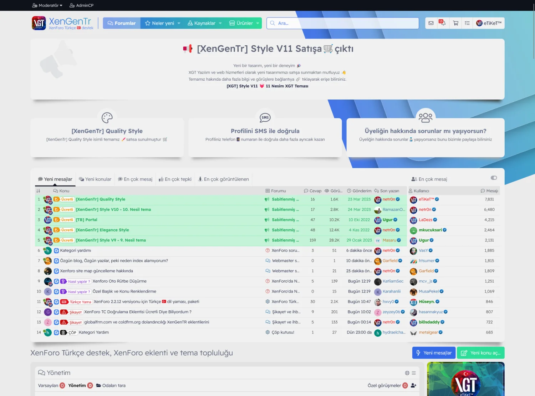The width and height of the screenshot is (535, 396).
Task: Click the hydraelcha user link
Action: (x=394, y=332)
